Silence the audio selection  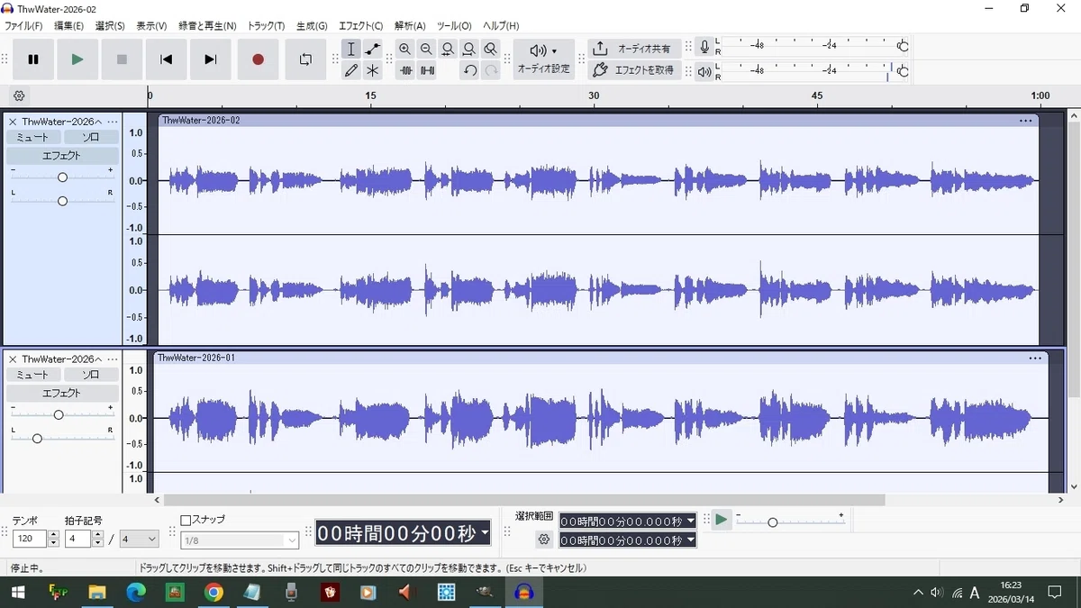point(427,70)
